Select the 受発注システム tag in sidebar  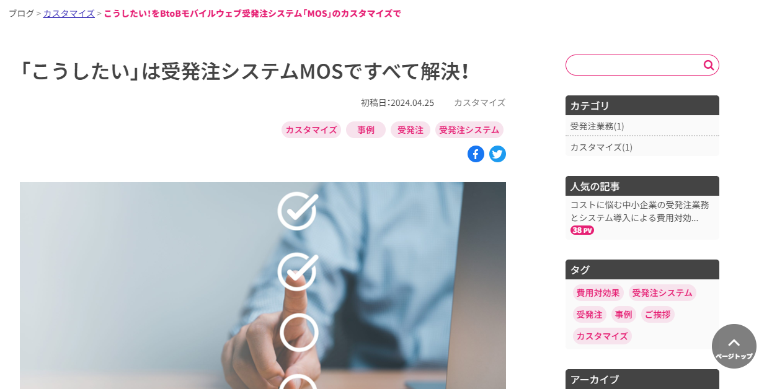pyautogui.click(x=662, y=293)
